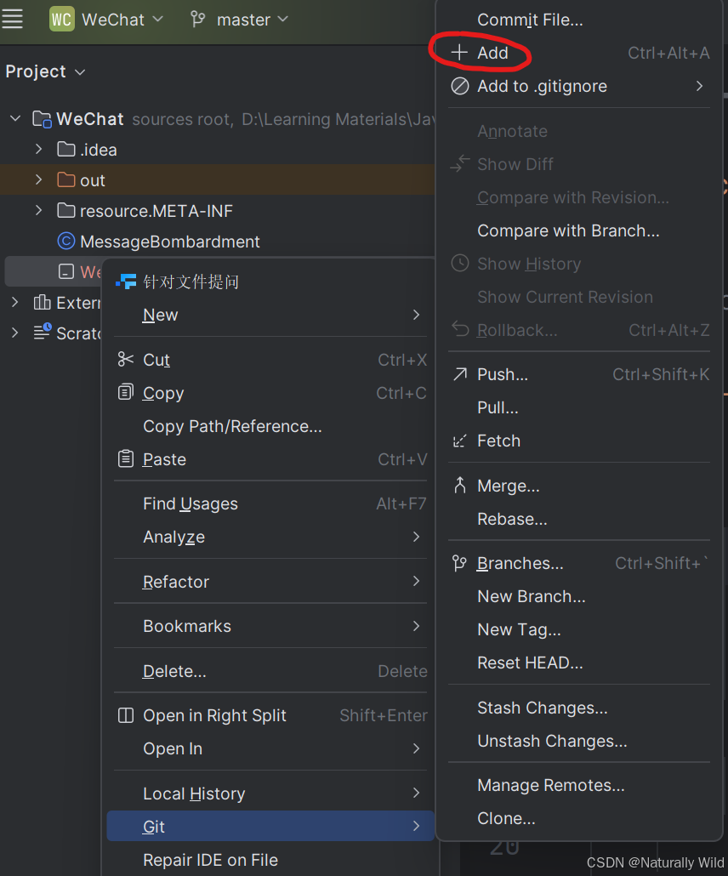Choose Manage Remotes...

pos(579,786)
